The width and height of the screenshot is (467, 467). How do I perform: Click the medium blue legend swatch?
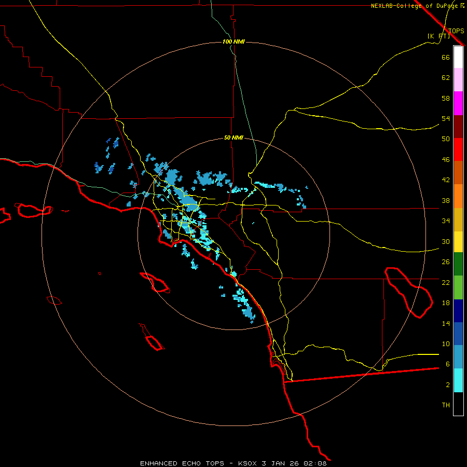tap(458, 334)
